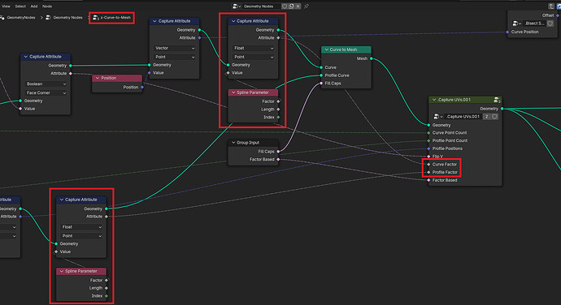Select the 2-Curve-to-Mesh breadcrumb

click(115, 18)
